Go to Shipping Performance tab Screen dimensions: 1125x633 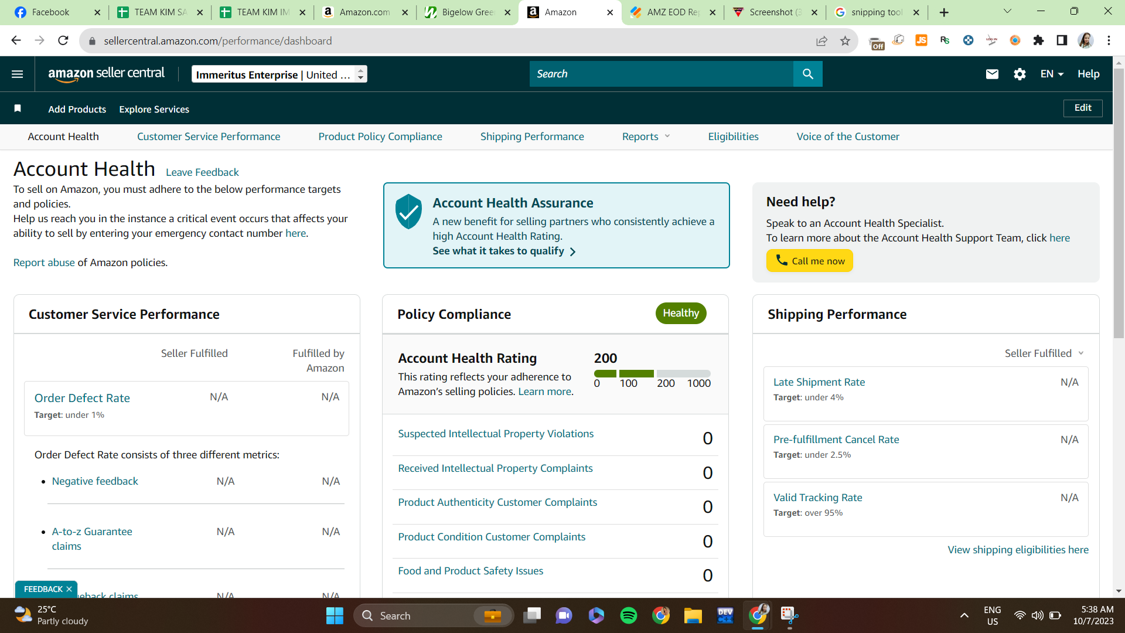click(x=532, y=137)
